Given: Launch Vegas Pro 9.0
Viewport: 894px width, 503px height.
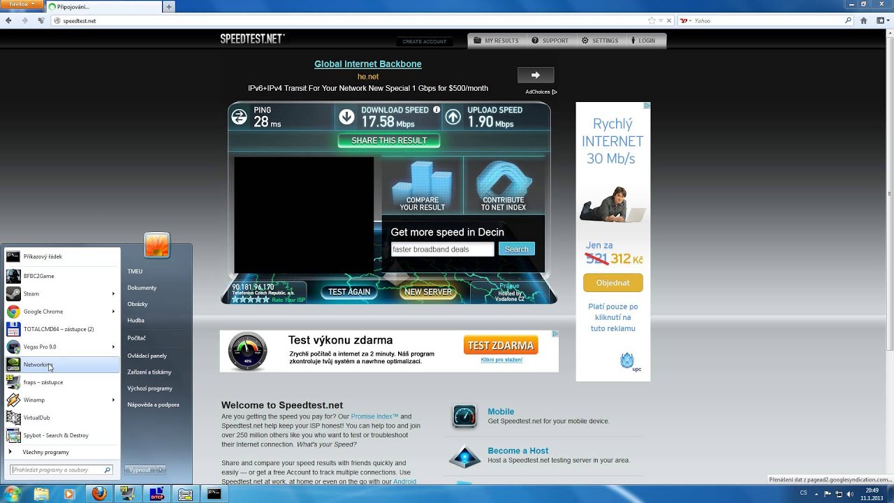Looking at the screenshot, I should [x=61, y=347].
